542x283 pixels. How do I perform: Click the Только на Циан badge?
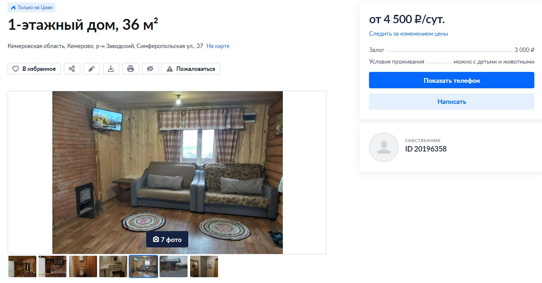[32, 7]
